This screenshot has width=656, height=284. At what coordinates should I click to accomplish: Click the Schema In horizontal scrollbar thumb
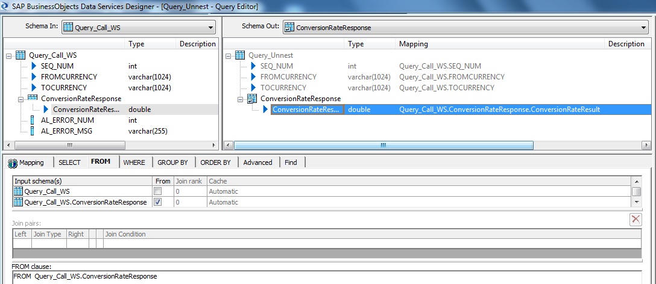(71, 145)
